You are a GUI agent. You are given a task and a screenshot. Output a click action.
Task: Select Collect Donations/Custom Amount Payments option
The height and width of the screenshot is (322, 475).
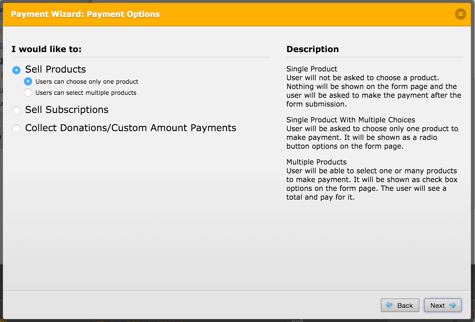coord(16,129)
